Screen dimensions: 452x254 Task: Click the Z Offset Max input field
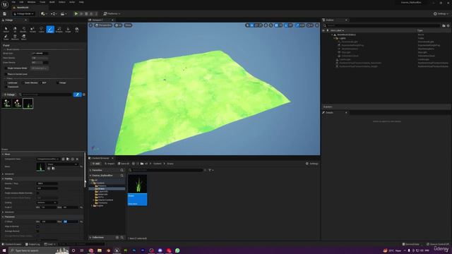[x=71, y=222]
